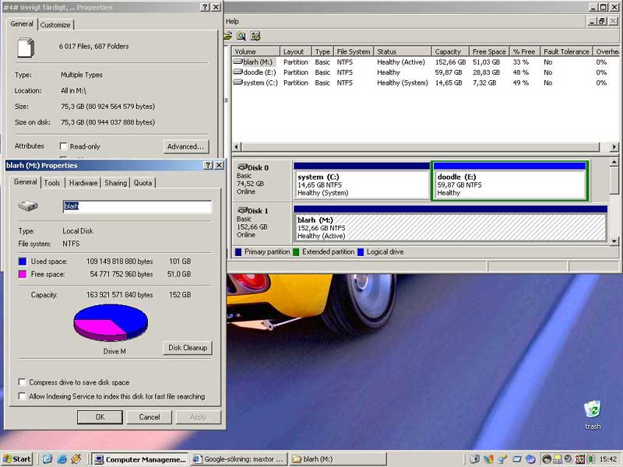Click the Disk 1 disk icon
Image resolution: width=623 pixels, height=467 pixels.
click(x=242, y=210)
